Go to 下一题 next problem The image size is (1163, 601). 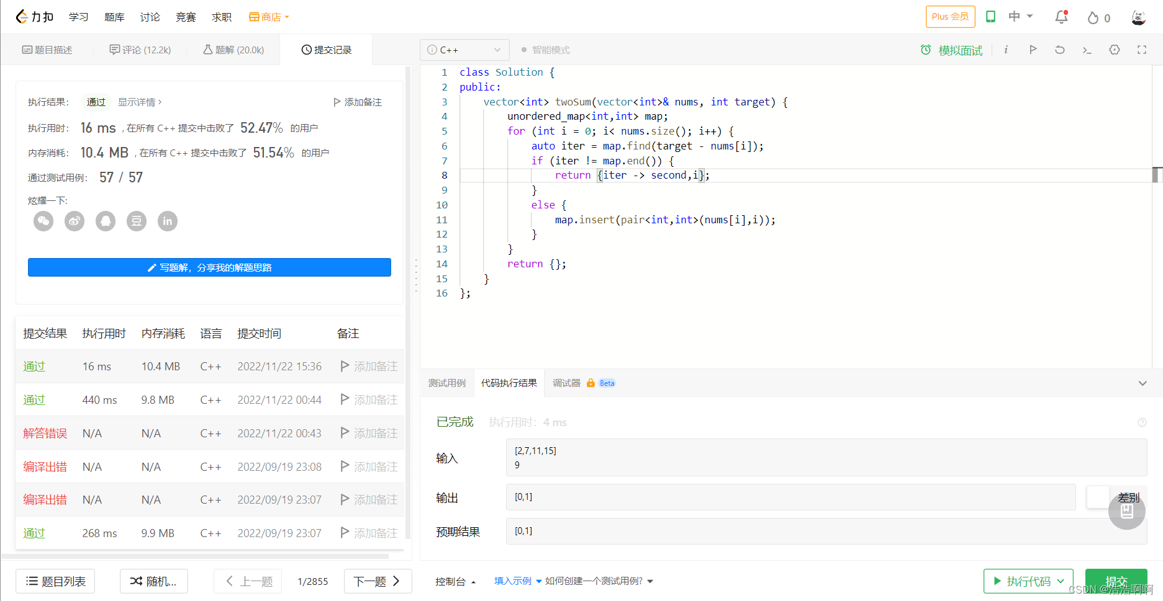pyautogui.click(x=378, y=581)
